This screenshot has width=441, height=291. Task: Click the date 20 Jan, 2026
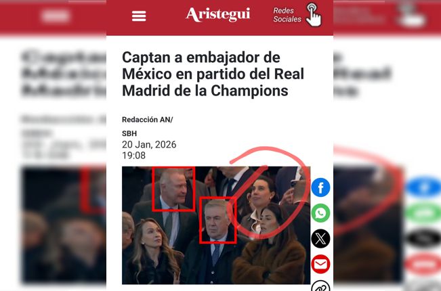[149, 144]
